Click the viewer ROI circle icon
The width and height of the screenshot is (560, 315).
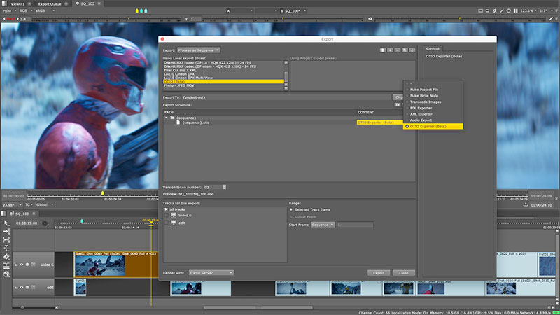[509, 10]
